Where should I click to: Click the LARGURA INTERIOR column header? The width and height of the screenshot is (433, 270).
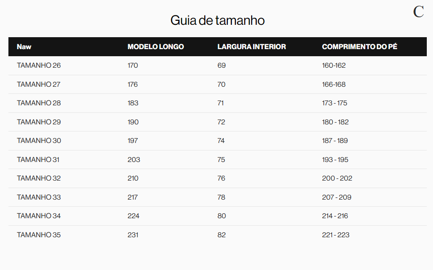click(251, 47)
